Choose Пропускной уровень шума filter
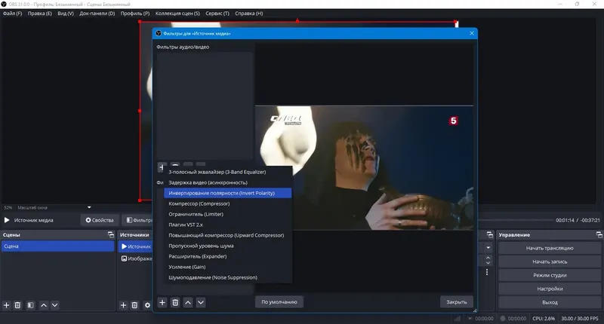This screenshot has width=604, height=324. [228, 246]
